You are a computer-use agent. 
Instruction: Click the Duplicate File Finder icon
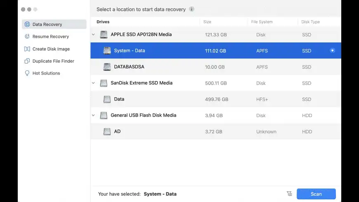27,61
